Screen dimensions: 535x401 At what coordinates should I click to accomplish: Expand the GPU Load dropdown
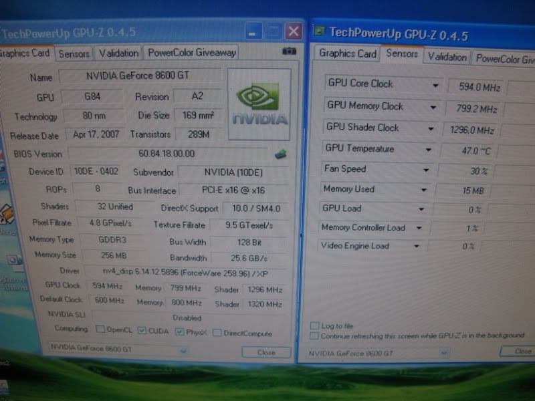click(421, 209)
